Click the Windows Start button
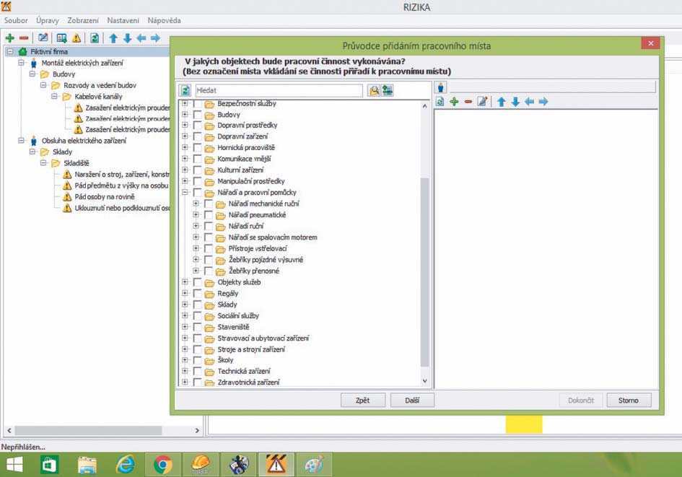Viewport: 682px width, 477px height. coord(14,465)
